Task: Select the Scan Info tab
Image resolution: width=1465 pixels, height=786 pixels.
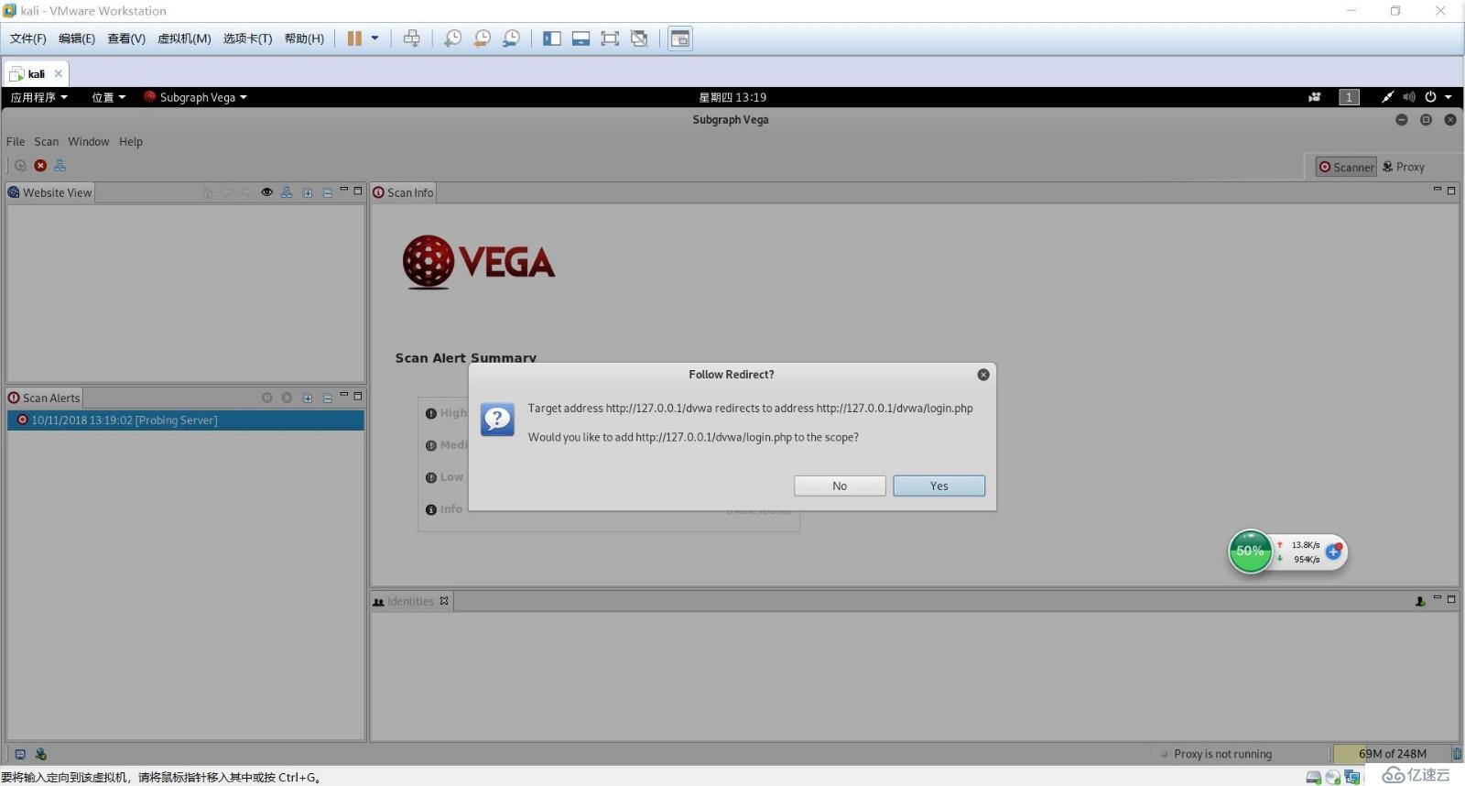Action: (x=403, y=192)
